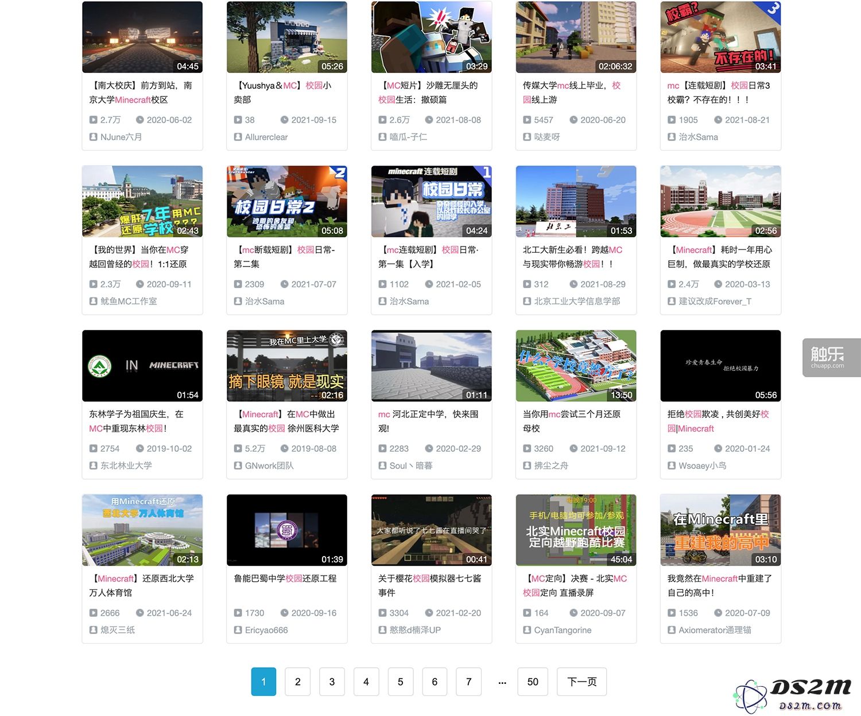Viewport: 861px width, 716px height.
Task: Go to page 2
Action: [x=298, y=682]
